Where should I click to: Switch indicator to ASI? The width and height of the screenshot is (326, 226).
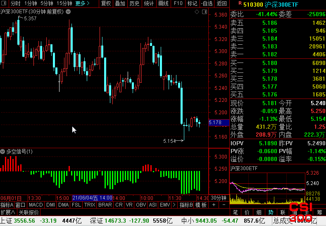[x=153, y=205]
